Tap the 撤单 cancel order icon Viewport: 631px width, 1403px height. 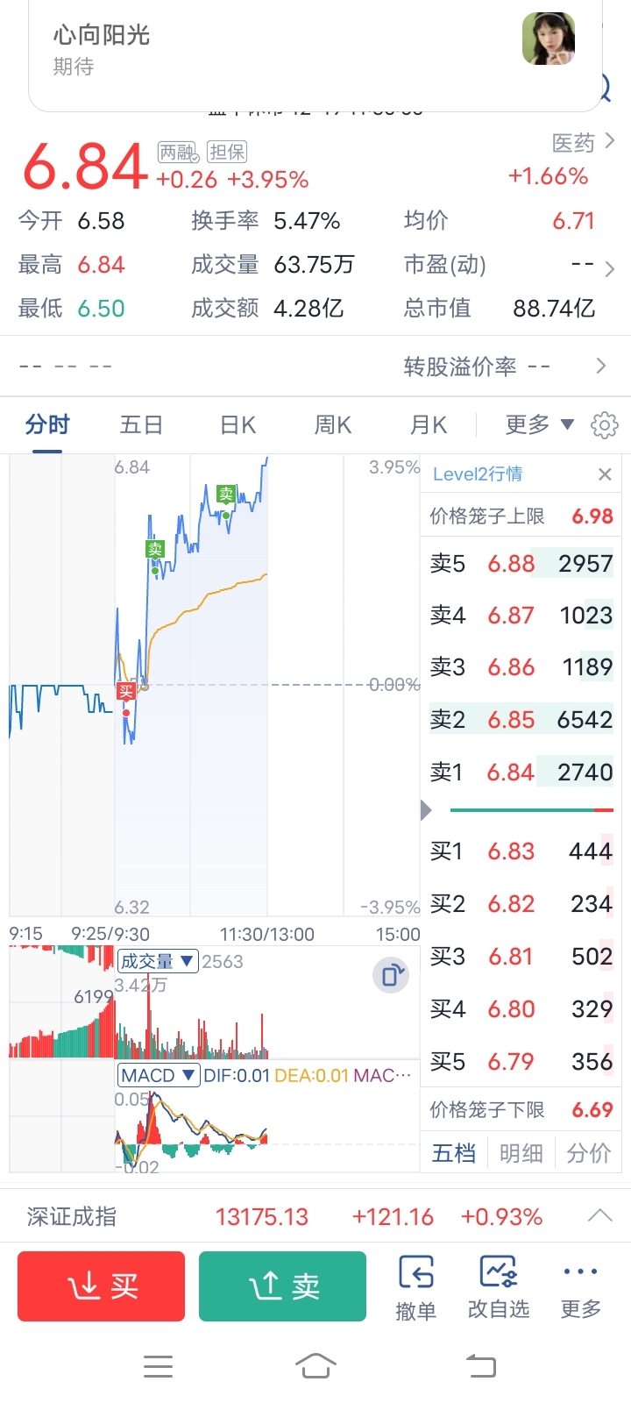point(415,1287)
